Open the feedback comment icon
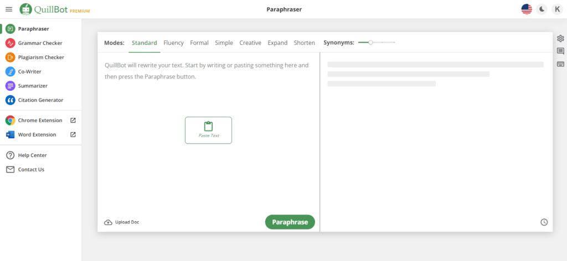567x261 pixels. 560,51
